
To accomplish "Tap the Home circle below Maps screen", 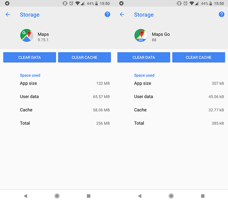I will pos(57,196).
